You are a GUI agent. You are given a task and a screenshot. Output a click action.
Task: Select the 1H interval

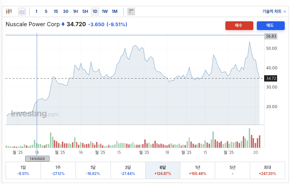point(75,12)
